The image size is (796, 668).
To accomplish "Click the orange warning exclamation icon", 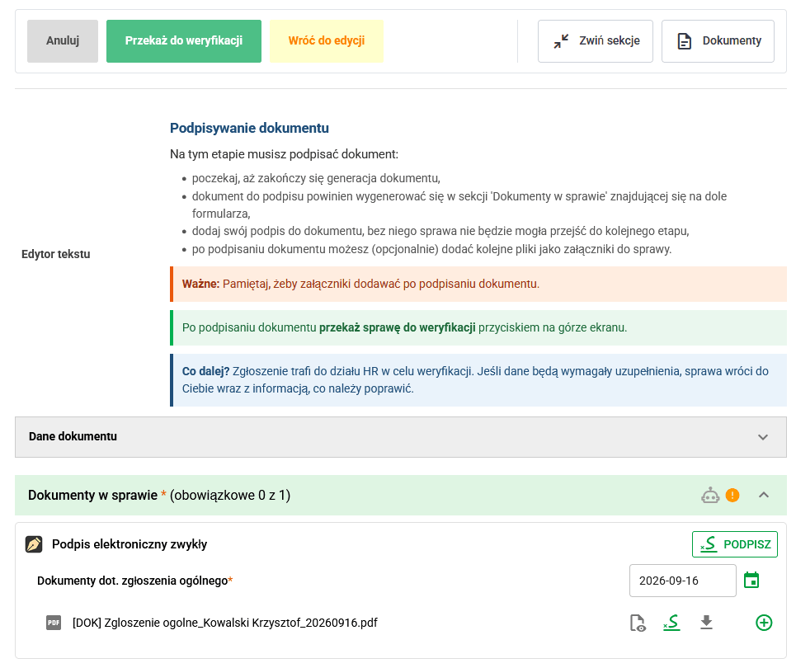I will tap(732, 495).
